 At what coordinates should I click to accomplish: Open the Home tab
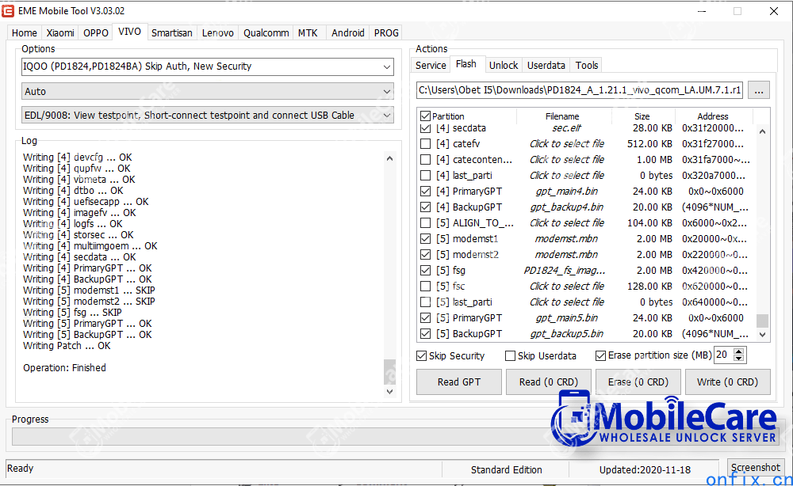pyautogui.click(x=25, y=32)
